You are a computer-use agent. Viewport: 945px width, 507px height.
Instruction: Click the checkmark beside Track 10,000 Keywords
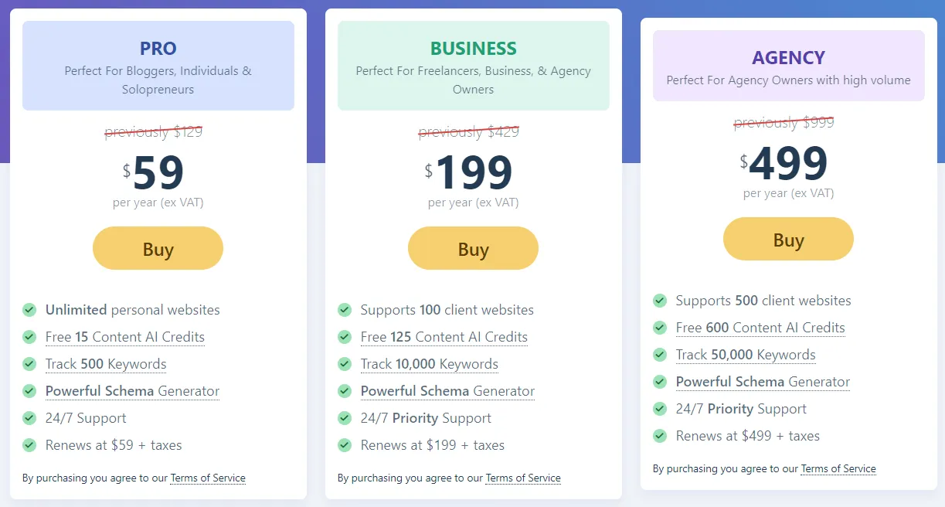(x=345, y=364)
